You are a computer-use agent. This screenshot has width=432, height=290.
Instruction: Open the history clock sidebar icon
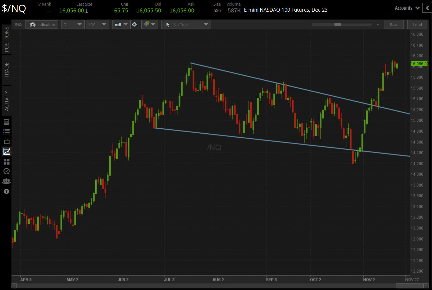6,171
